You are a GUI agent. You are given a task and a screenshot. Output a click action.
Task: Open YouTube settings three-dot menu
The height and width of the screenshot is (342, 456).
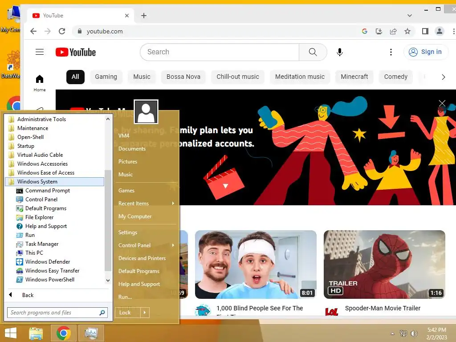[391, 52]
